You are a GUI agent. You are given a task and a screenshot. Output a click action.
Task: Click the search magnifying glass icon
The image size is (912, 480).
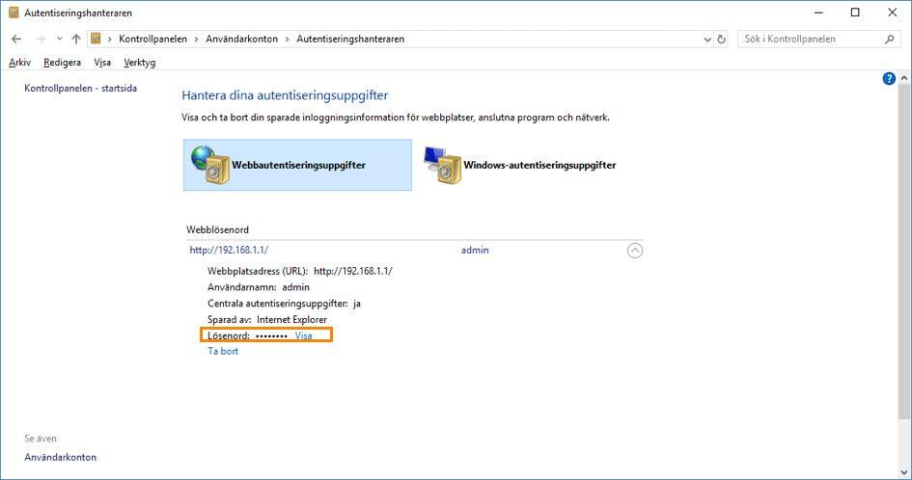coord(890,40)
